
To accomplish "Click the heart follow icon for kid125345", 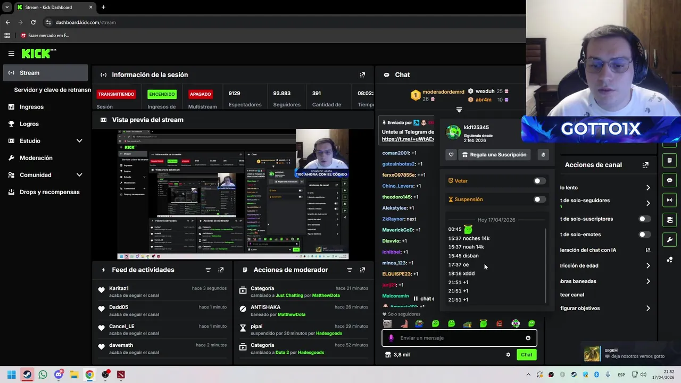I will click(451, 155).
